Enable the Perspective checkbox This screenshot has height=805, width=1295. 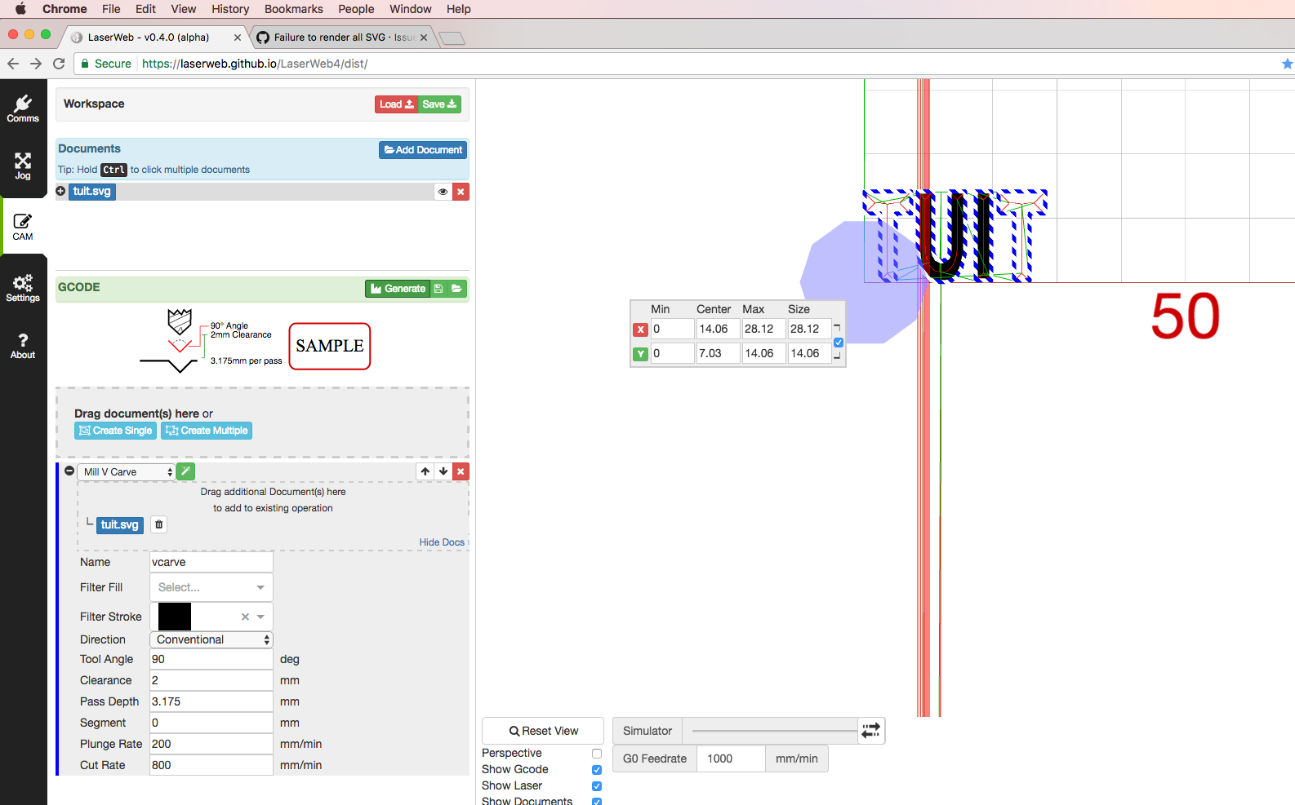pyautogui.click(x=597, y=754)
